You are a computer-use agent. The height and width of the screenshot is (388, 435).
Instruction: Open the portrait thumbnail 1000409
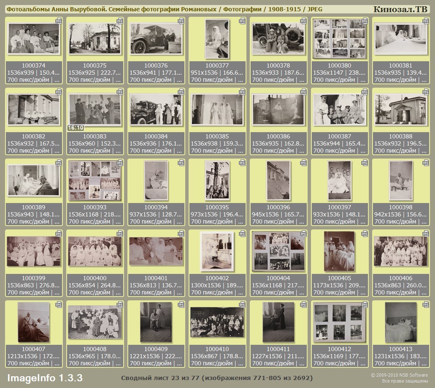pos(156,322)
